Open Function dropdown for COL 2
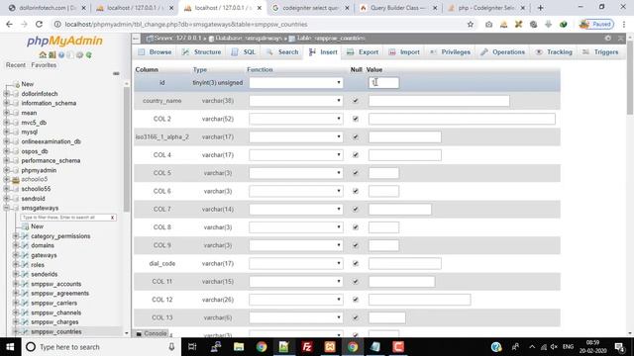 point(296,119)
